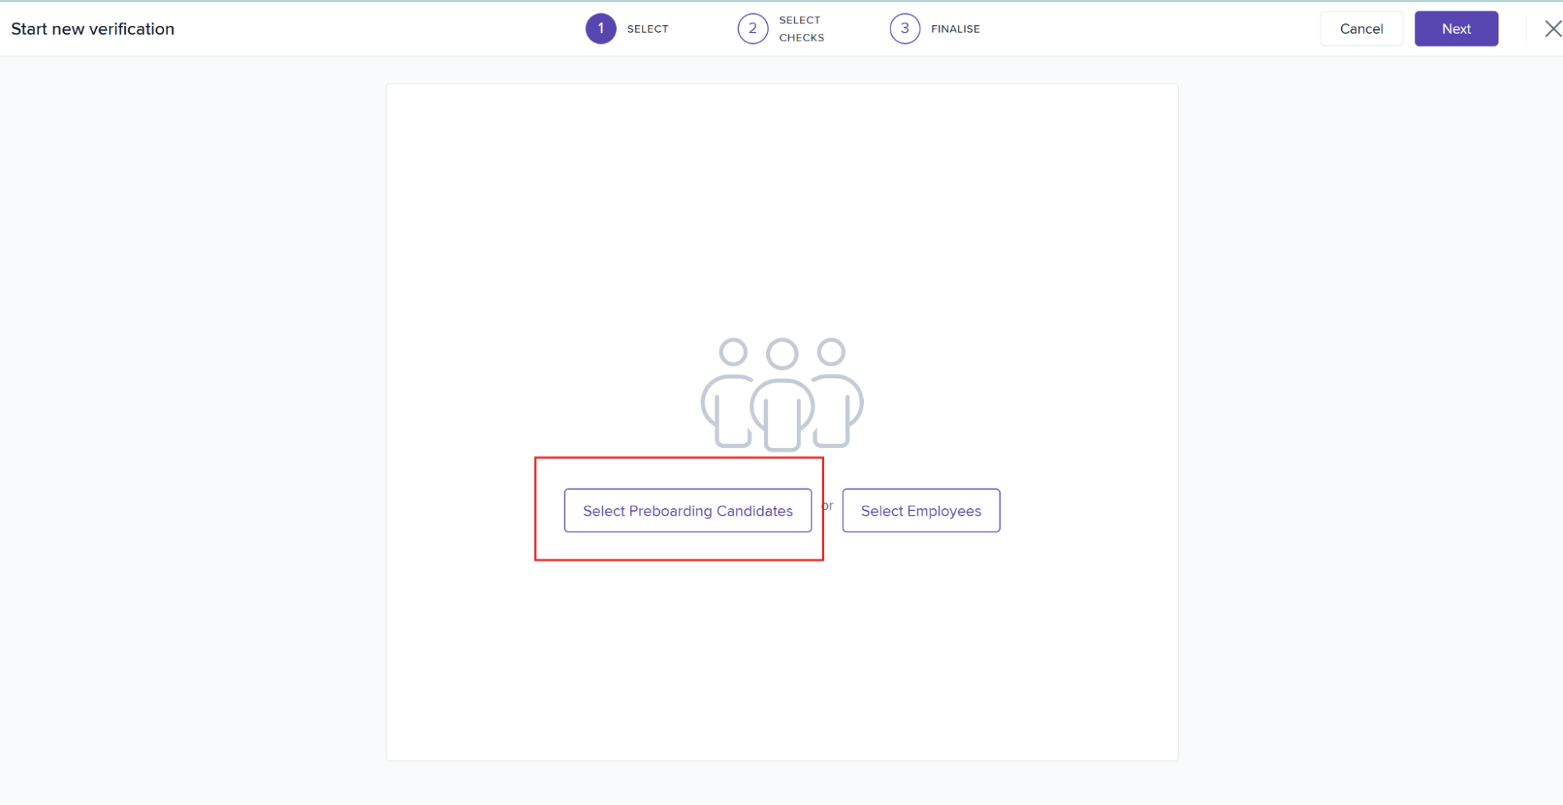Cancel the new verification
This screenshot has width=1563, height=805.
pos(1361,29)
